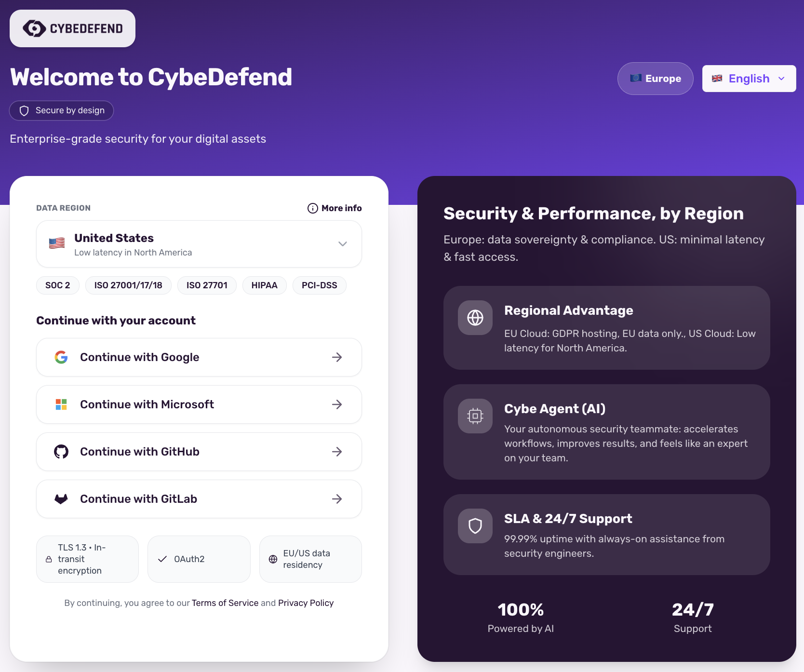Click the GitHub octocat icon
The image size is (804, 672).
coord(61,452)
